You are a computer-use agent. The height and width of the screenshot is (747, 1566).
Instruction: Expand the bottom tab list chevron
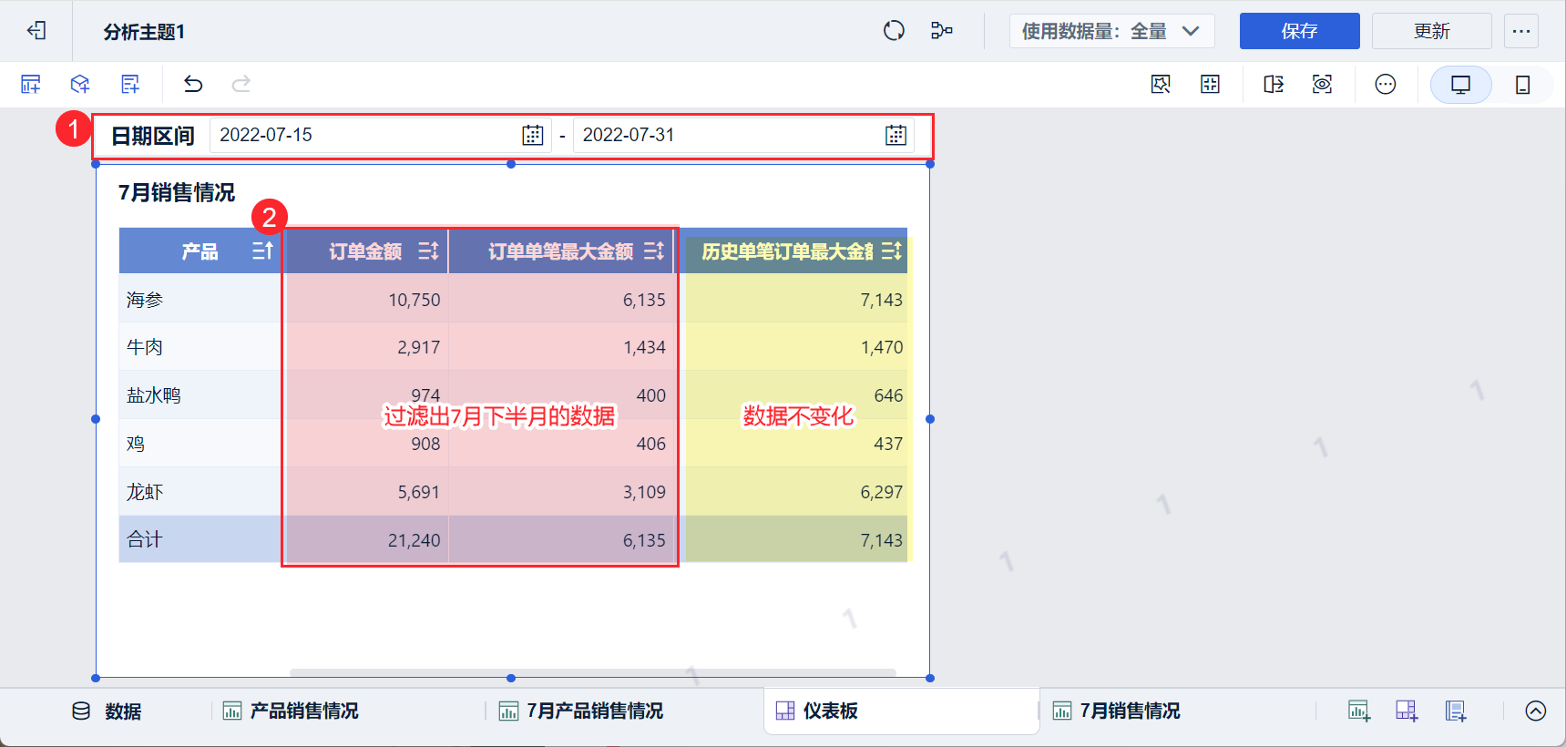point(1536,711)
